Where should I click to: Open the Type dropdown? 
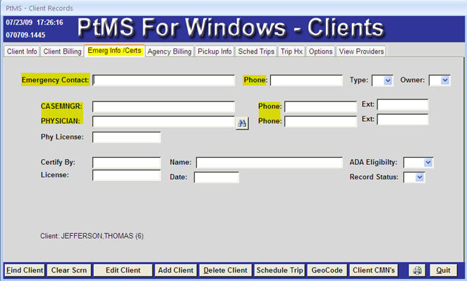pos(388,80)
